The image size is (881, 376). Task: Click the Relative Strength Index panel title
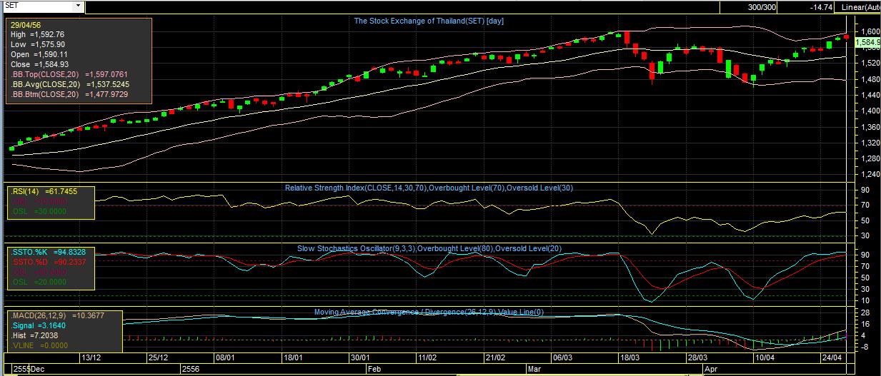coord(429,188)
